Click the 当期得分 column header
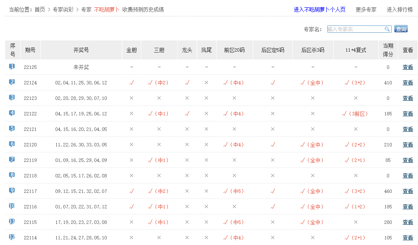Viewport: 418px width, 245px height. point(388,50)
